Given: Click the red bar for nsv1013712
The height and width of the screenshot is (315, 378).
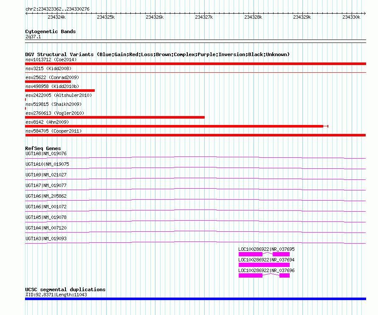Looking at the screenshot, I should pyautogui.click(x=195, y=64).
